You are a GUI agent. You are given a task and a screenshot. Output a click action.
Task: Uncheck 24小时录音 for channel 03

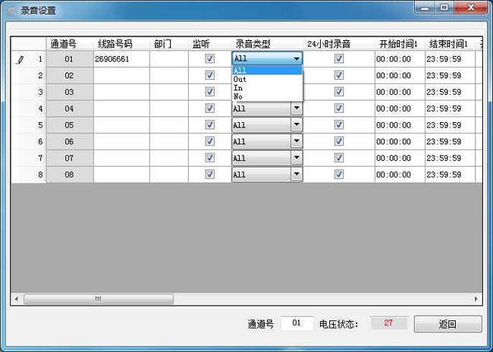coord(339,92)
